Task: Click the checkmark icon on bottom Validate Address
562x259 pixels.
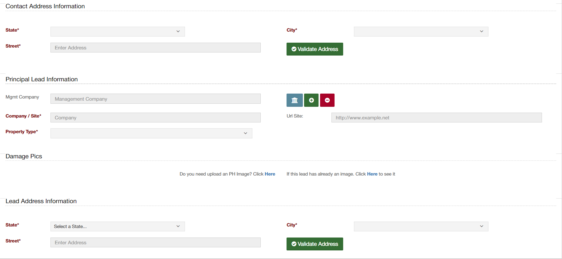Action: [x=294, y=244]
